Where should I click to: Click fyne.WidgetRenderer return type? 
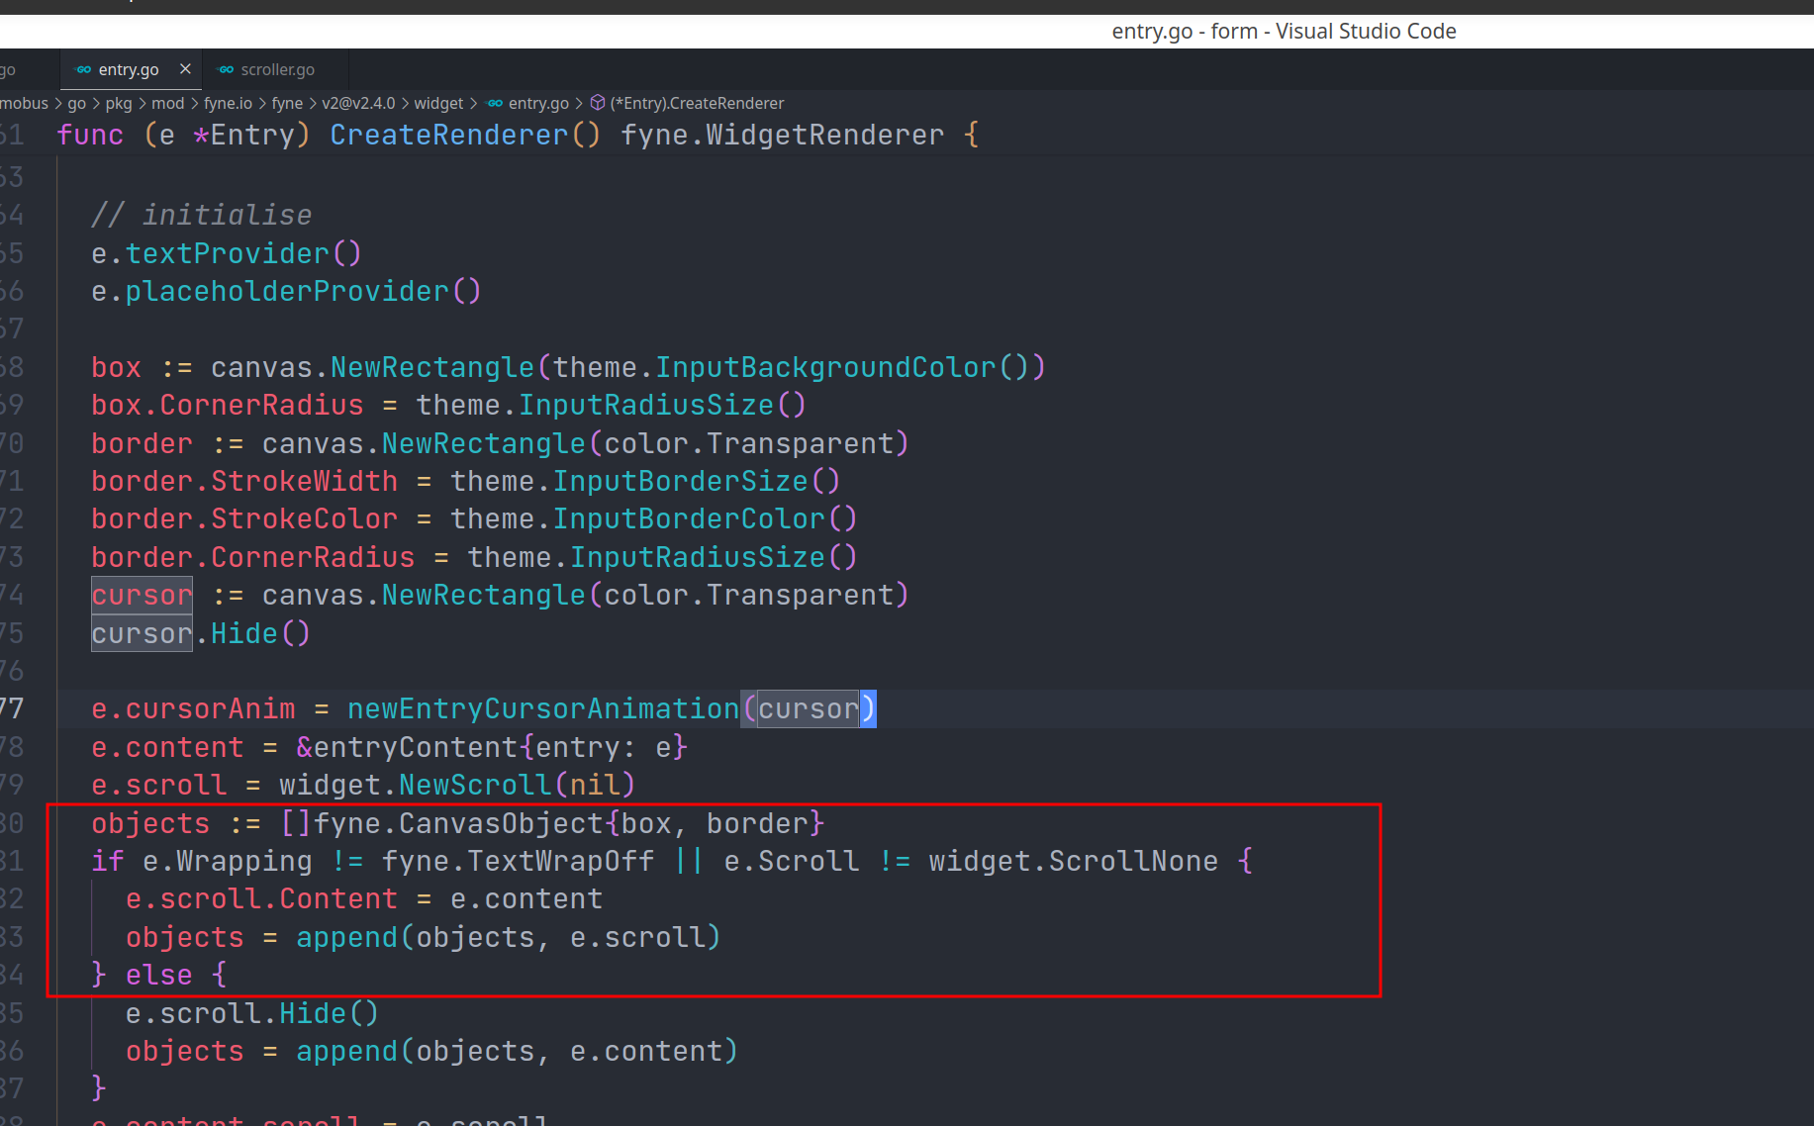782,135
